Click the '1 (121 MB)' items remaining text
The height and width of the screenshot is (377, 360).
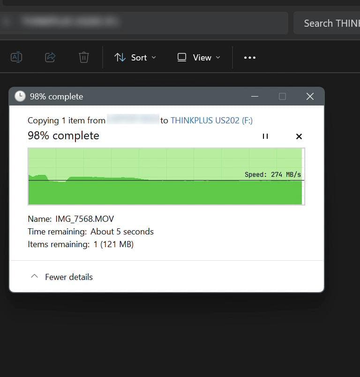(113, 244)
